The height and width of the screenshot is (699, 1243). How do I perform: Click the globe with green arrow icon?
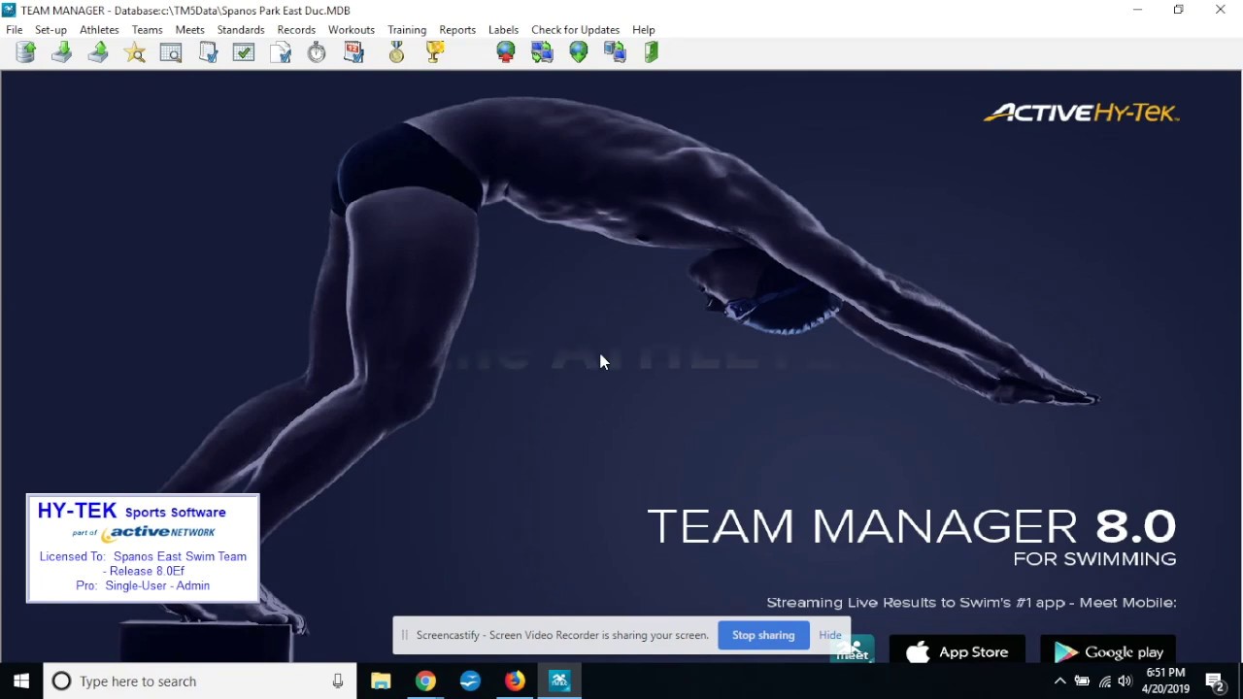[579, 52]
